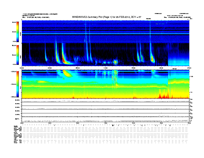
Task: Click the -155.00 color scale label
Action: 13,97
